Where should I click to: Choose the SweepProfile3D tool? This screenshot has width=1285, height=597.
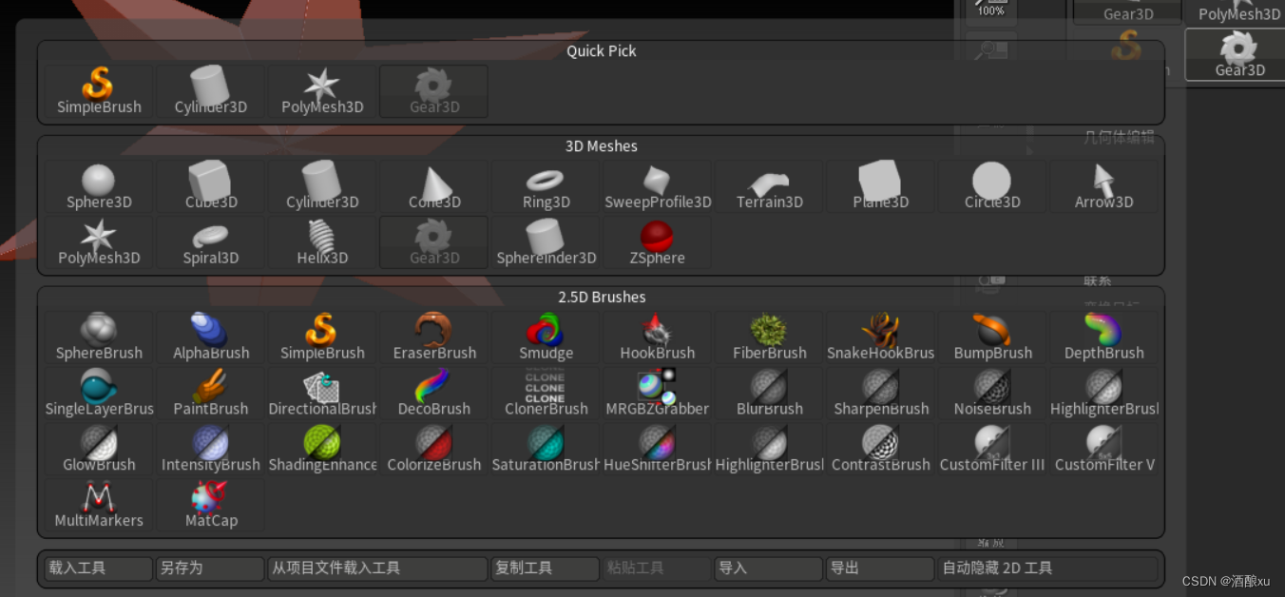658,187
